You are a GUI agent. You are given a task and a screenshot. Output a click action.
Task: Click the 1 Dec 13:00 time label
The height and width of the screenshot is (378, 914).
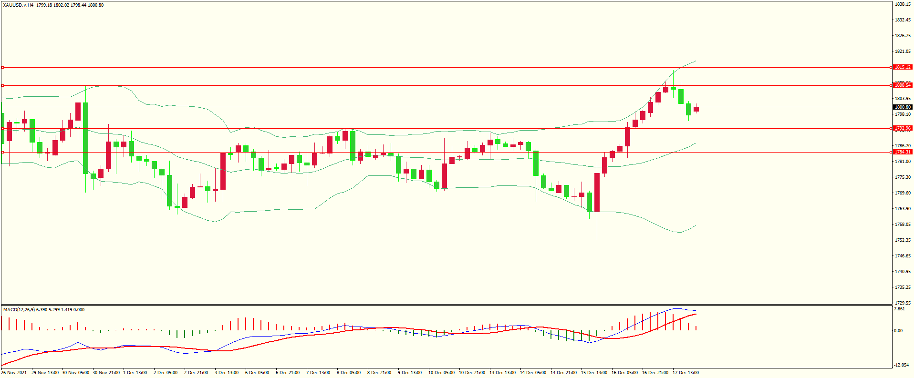[x=135, y=373]
